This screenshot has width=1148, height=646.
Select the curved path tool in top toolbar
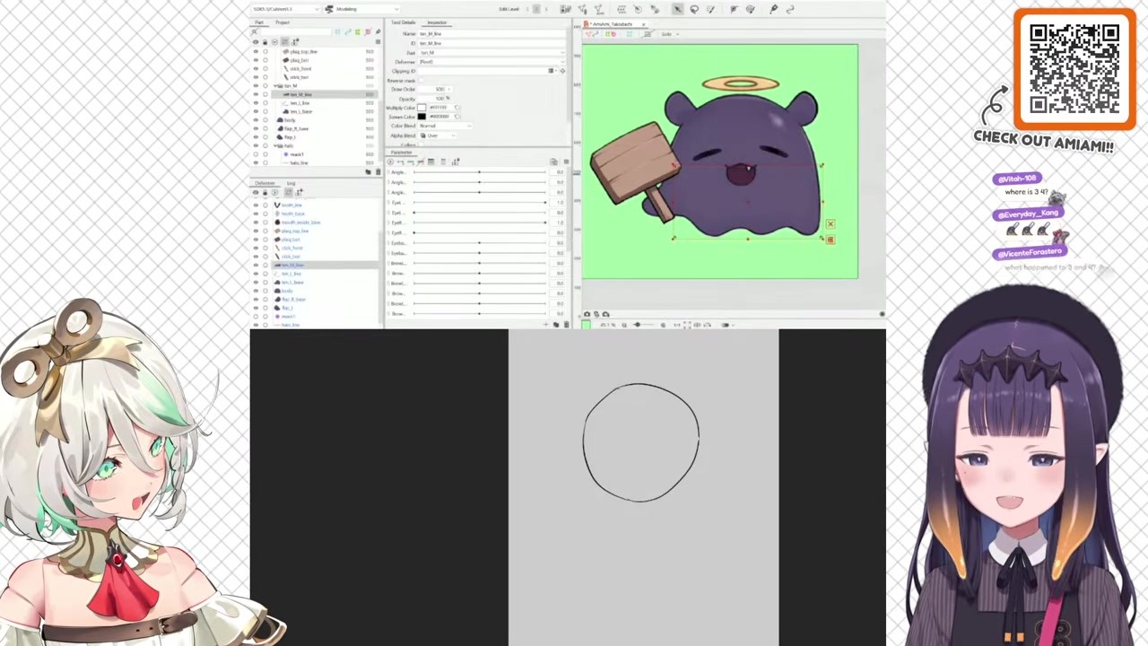coord(790,9)
